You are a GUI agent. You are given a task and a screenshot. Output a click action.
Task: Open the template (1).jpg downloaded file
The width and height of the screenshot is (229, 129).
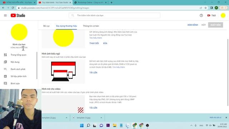pos(83,118)
